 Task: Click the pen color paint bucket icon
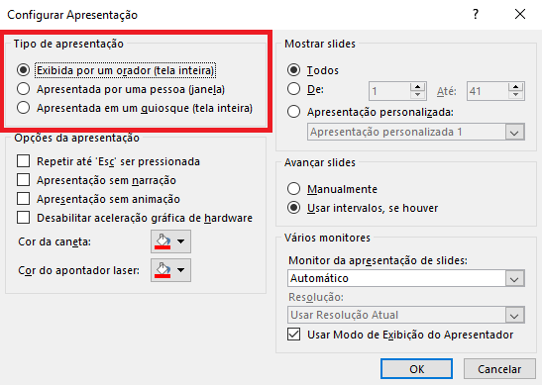pos(163,241)
